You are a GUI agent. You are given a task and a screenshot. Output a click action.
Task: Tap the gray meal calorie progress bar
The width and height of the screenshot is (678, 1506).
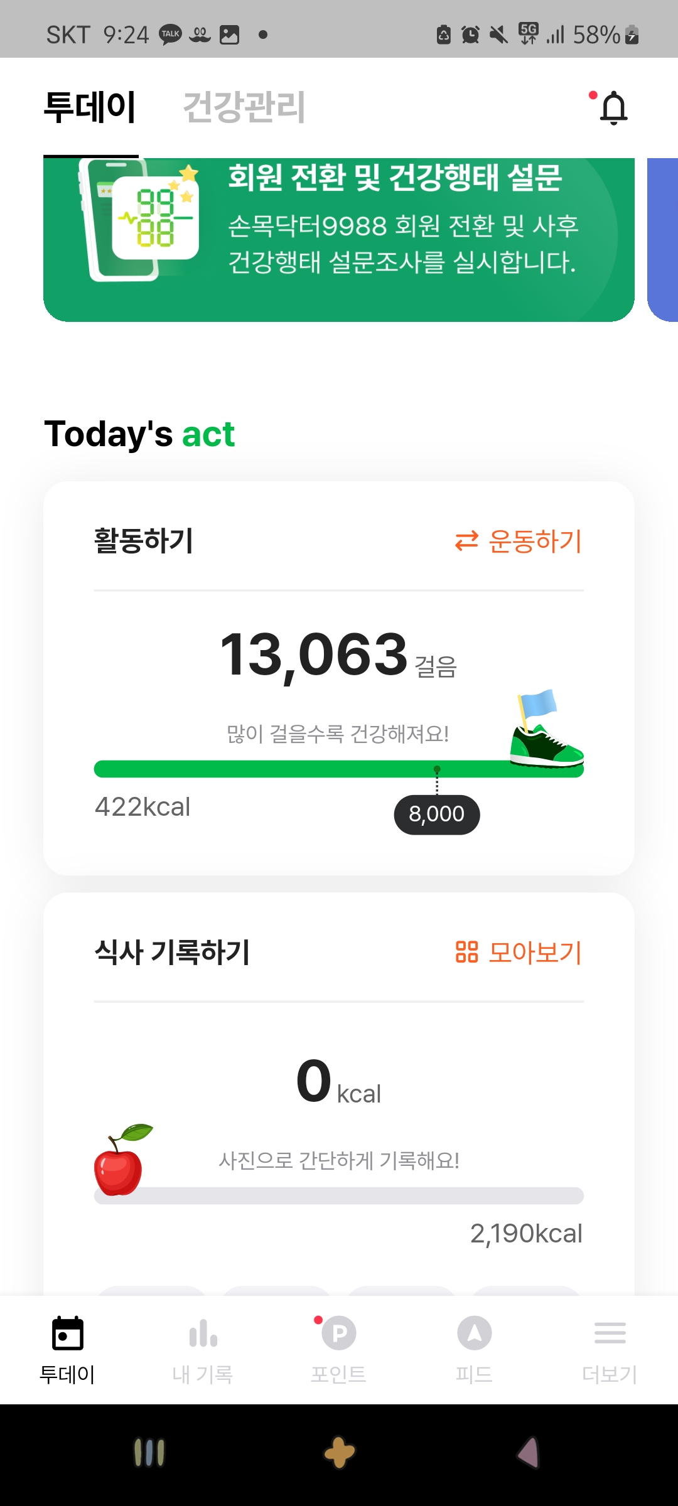[x=352, y=1195]
